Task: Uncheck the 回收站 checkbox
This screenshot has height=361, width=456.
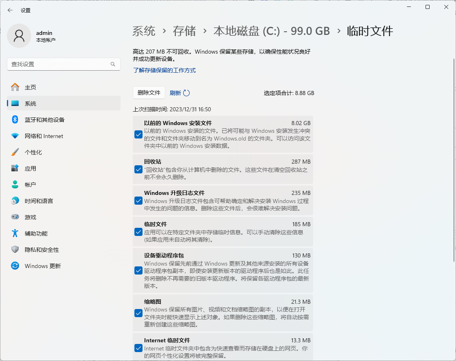Action: pyautogui.click(x=138, y=169)
